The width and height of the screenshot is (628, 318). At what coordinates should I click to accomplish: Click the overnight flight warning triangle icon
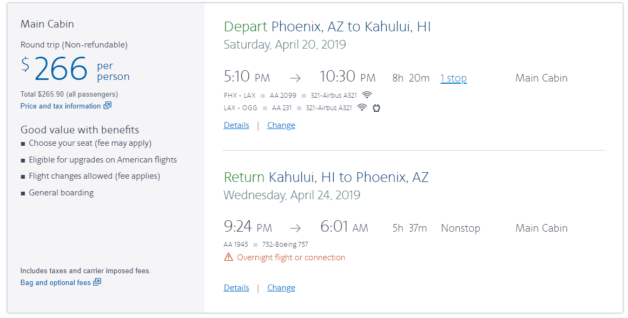click(228, 258)
